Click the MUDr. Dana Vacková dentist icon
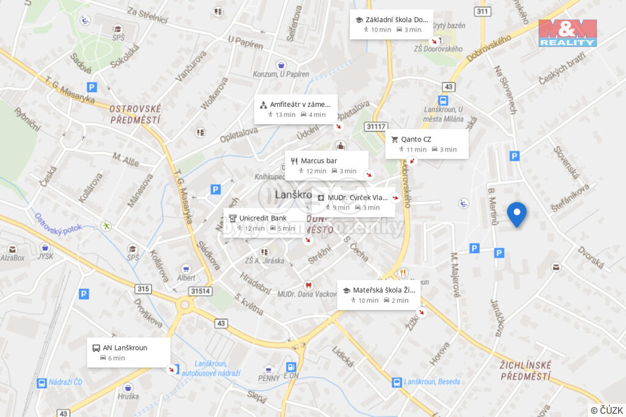The width and height of the screenshot is (626, 417). (308, 285)
